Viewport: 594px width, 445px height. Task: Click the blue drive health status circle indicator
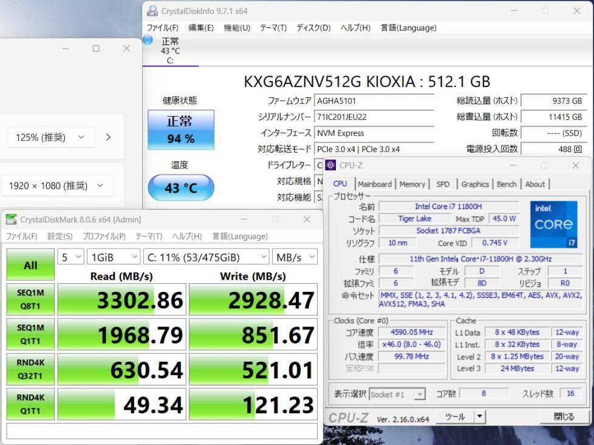click(146, 40)
